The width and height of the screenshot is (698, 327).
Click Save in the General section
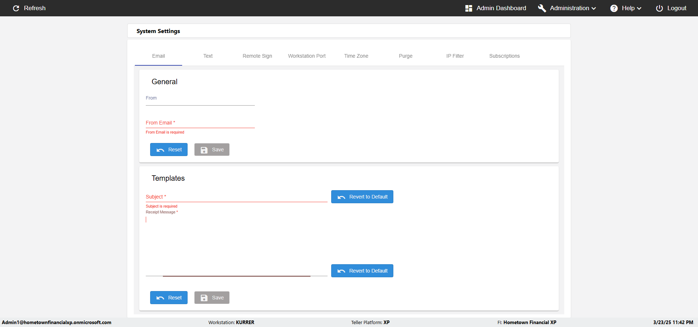coord(212,150)
